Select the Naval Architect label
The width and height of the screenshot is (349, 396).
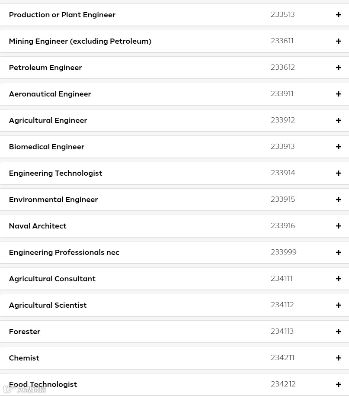tap(38, 226)
